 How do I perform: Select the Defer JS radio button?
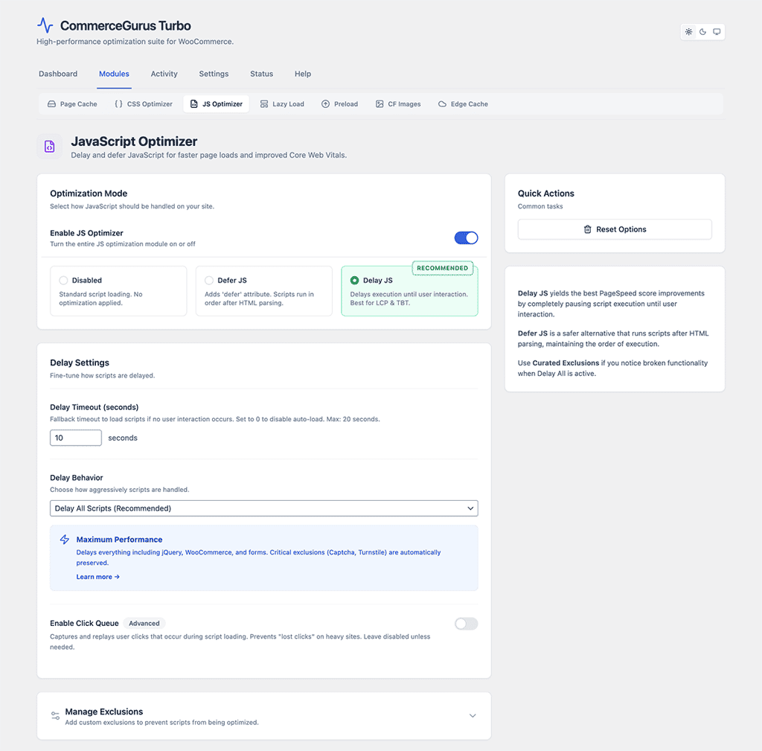(209, 281)
